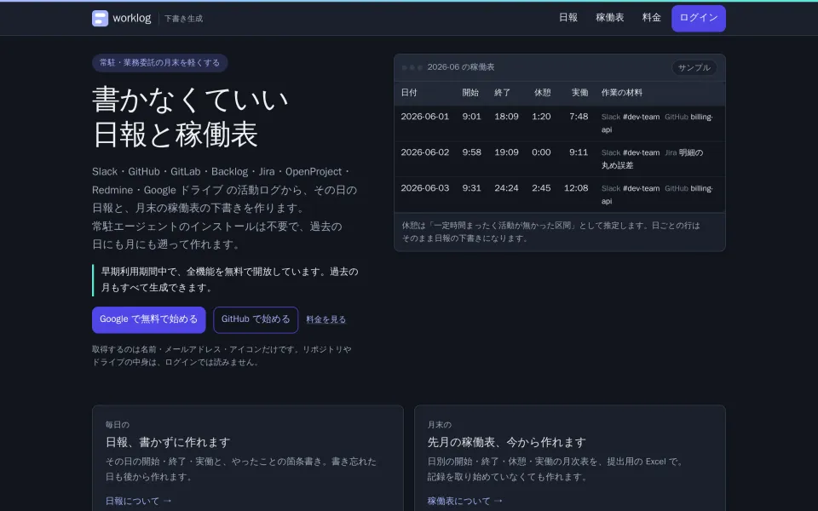Open the 日報 navigation item
This screenshot has height=511, width=818.
[x=568, y=18]
